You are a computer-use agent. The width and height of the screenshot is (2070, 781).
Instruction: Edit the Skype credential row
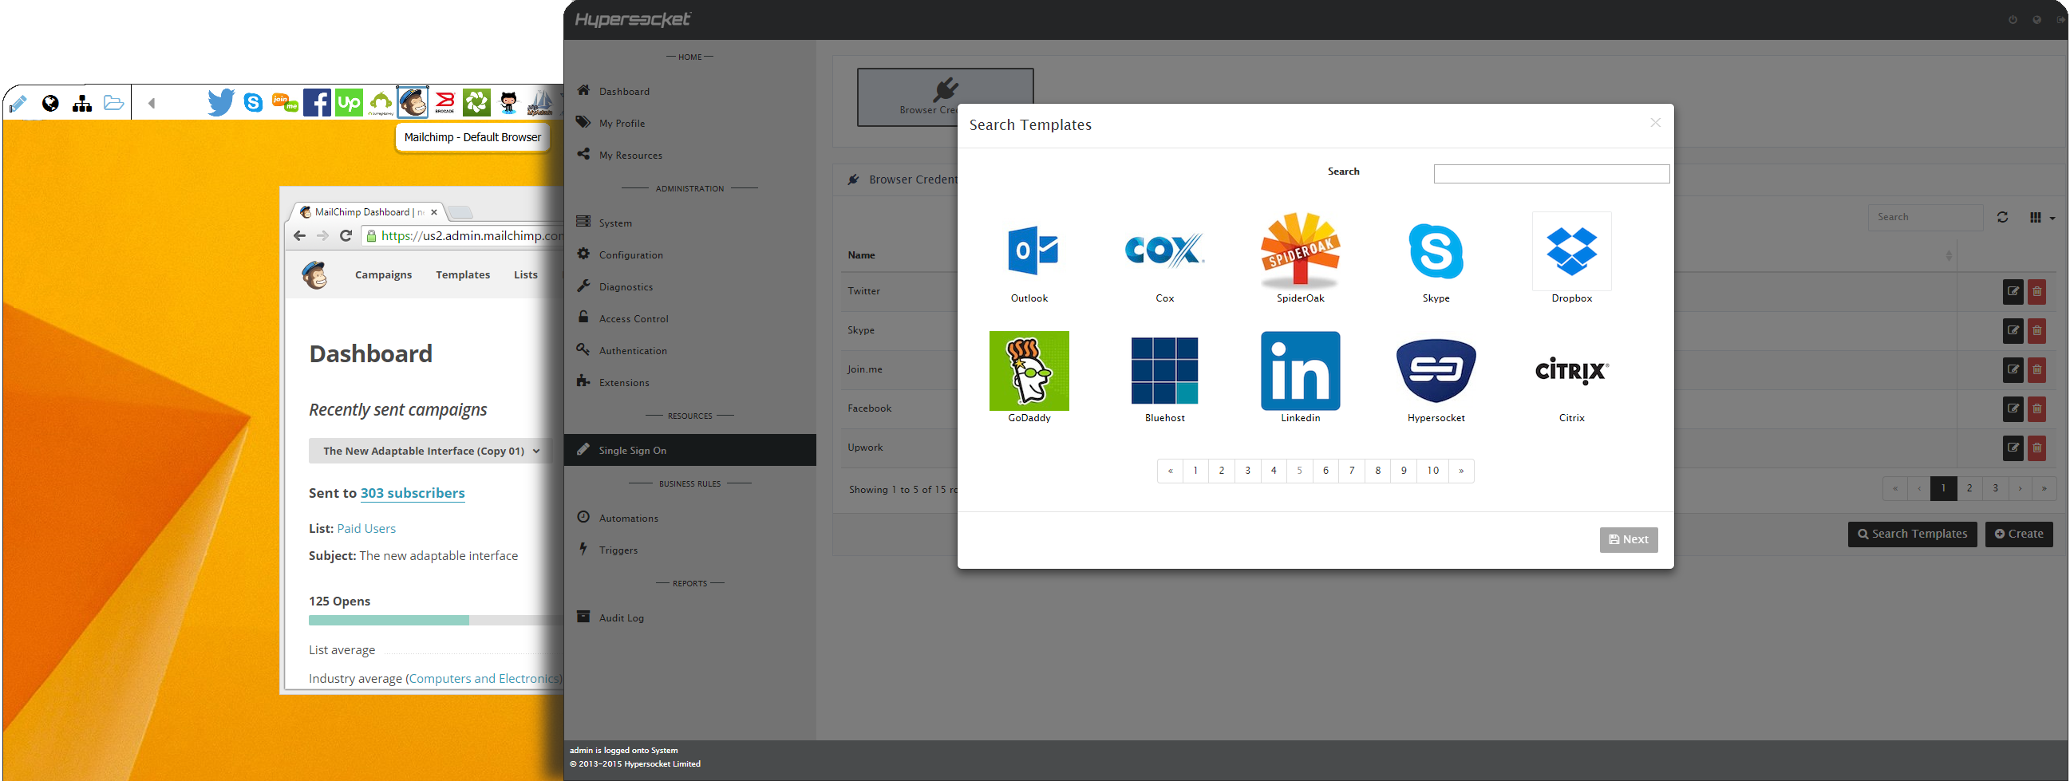[2012, 330]
